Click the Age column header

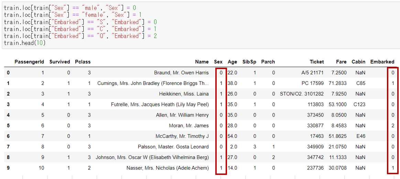[233, 62]
